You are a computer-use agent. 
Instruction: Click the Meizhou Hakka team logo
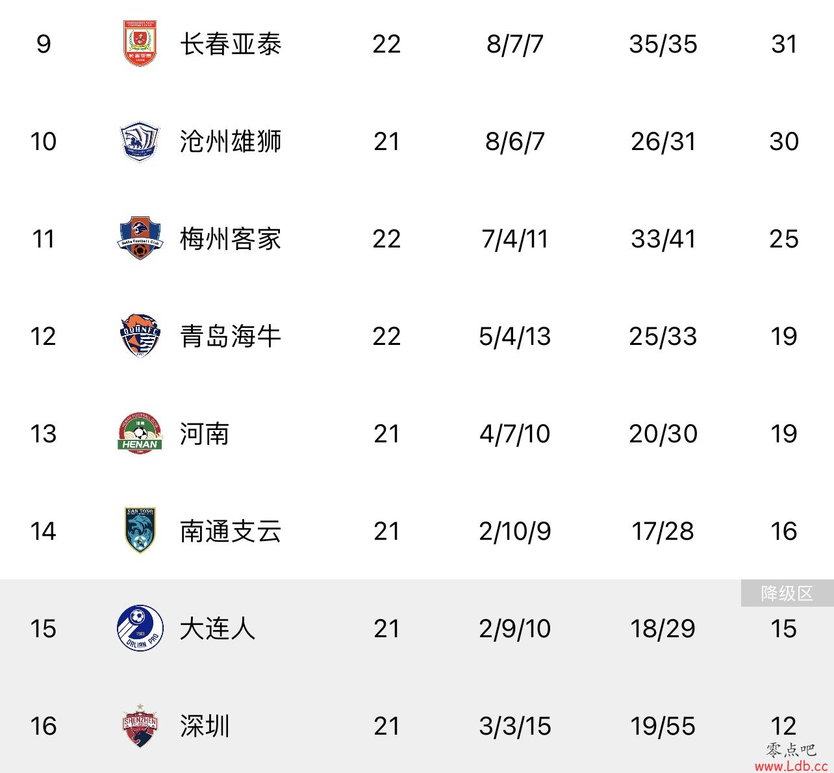pos(140,238)
